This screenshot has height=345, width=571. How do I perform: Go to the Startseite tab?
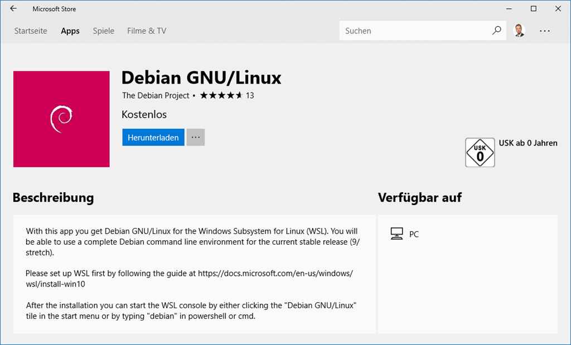pos(31,31)
